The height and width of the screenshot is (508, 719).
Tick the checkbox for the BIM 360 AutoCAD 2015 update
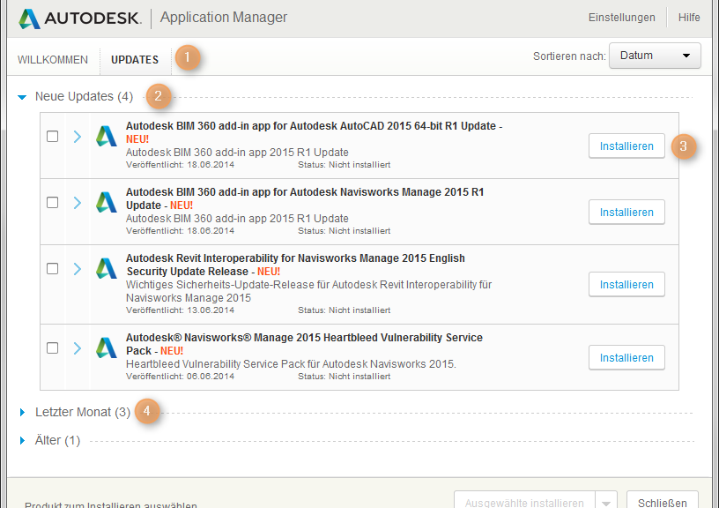point(52,137)
